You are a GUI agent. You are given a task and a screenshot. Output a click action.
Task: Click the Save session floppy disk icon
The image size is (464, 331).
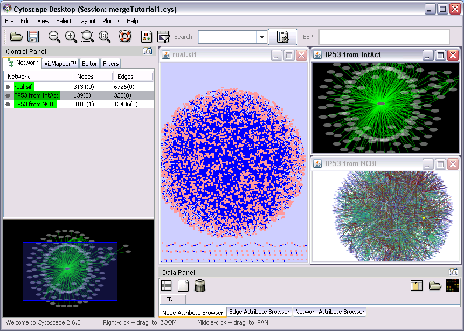pyautogui.click(x=33, y=37)
